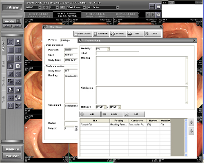The width and height of the screenshot is (204, 163).
Task: Click the Reading column header in template table
Action: pos(119,121)
